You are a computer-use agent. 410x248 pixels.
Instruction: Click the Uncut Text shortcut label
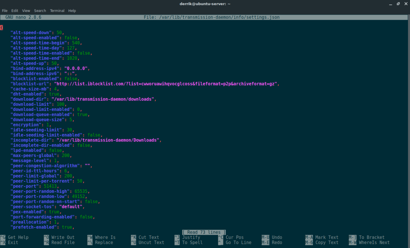[151, 243]
